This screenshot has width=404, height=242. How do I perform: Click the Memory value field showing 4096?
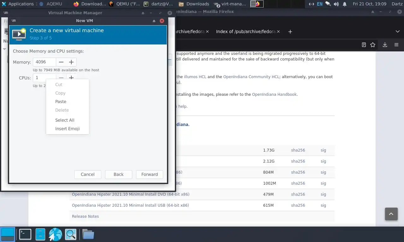click(45, 62)
